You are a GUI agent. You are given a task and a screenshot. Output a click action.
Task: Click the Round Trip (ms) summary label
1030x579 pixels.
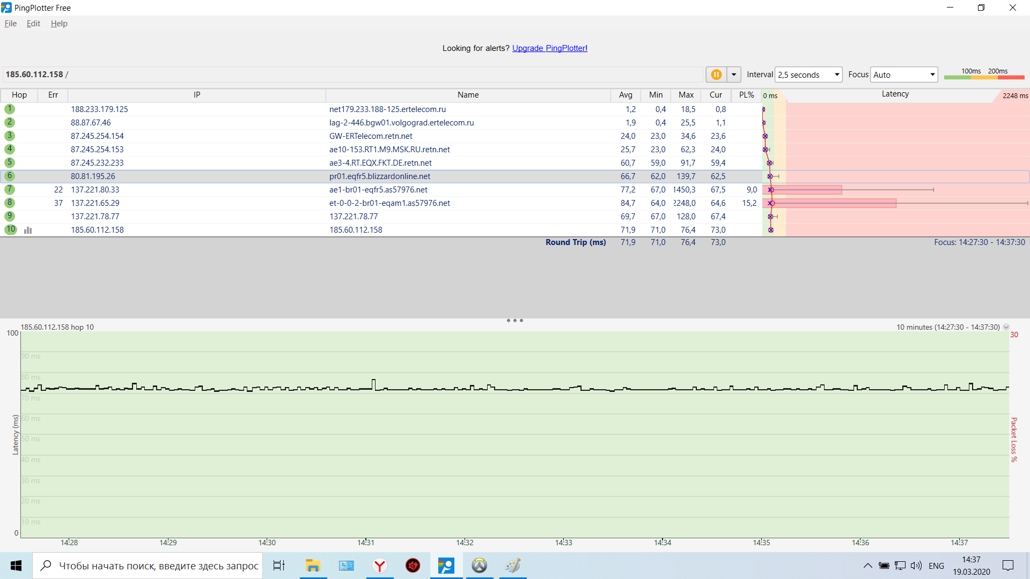[576, 242]
